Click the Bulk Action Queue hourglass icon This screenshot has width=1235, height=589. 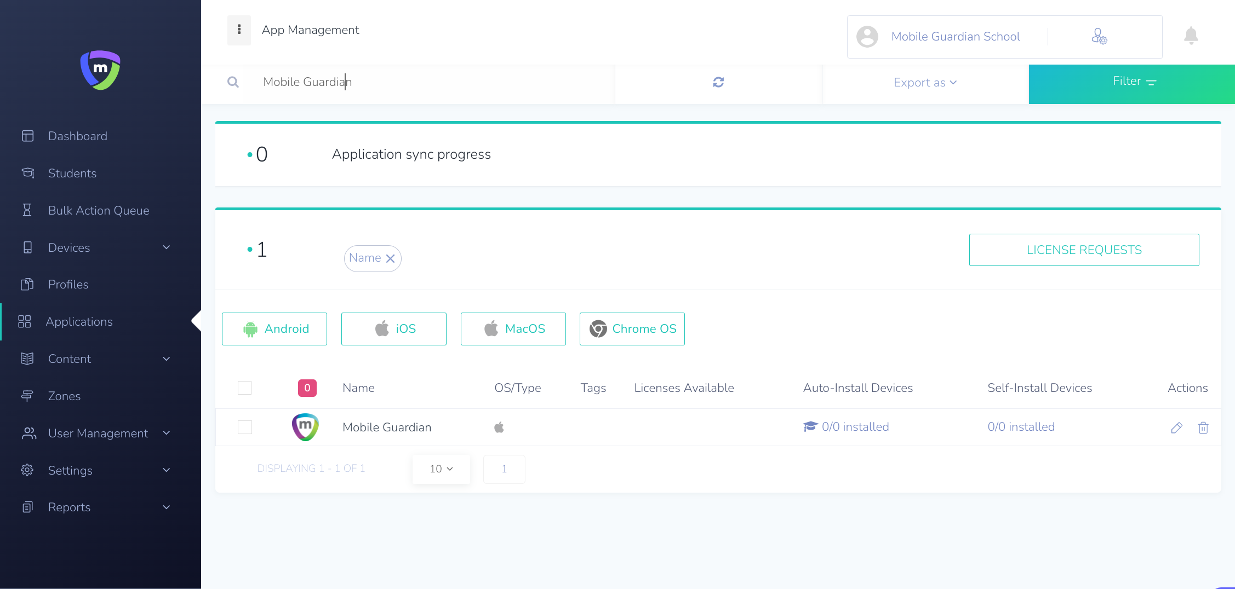27,210
